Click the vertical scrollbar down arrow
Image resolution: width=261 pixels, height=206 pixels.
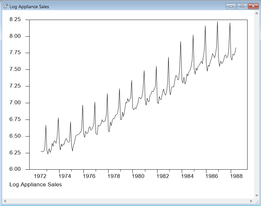point(257,195)
